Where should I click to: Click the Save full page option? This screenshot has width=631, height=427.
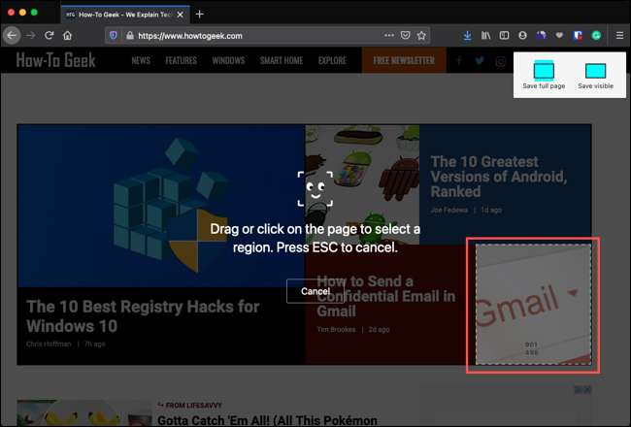coord(543,75)
